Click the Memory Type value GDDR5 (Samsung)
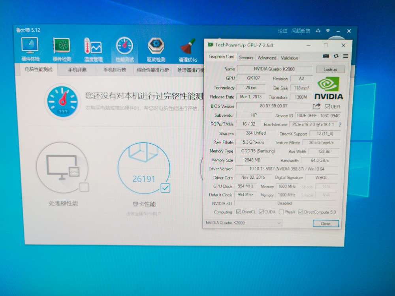 tap(258, 151)
